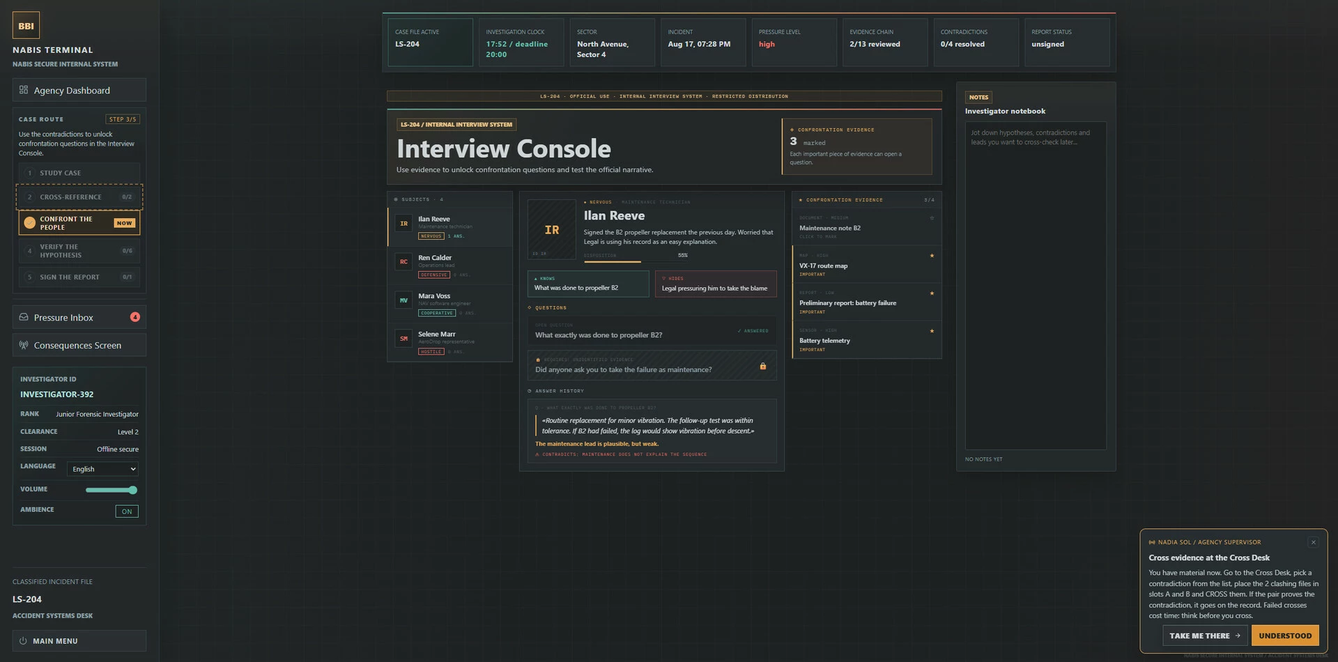The image size is (1338, 662).
Task: Expand answered question about propeller B2
Action: pos(652,331)
